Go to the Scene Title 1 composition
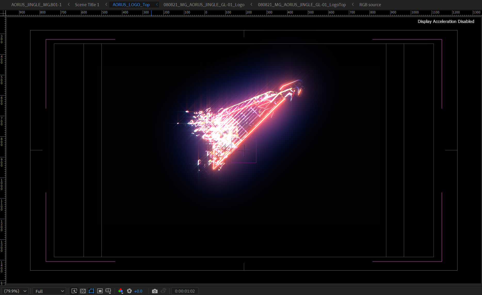The width and height of the screenshot is (482, 295). [87, 5]
